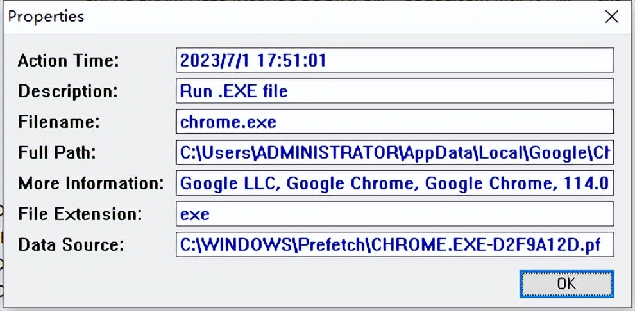Click the Action Time value field

(394, 61)
